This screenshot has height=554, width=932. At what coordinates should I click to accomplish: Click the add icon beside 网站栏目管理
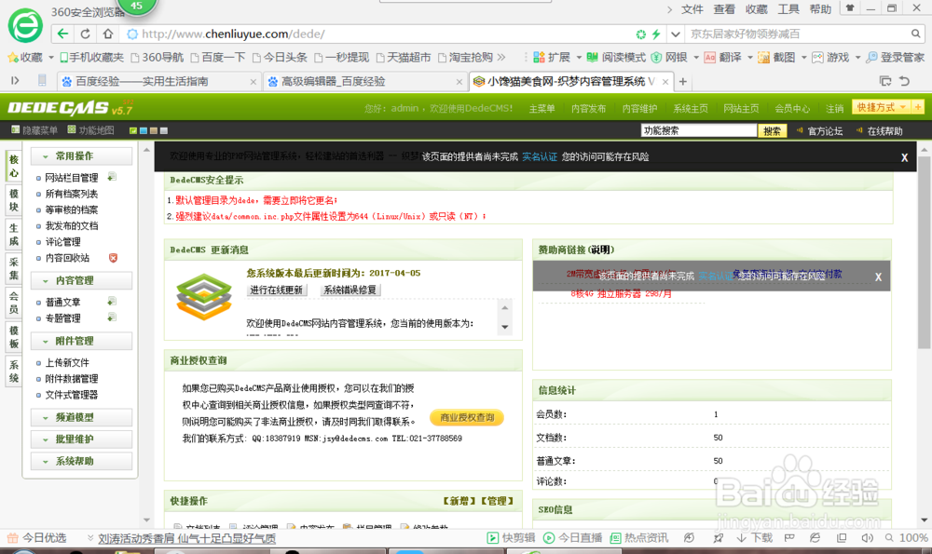coord(112,177)
